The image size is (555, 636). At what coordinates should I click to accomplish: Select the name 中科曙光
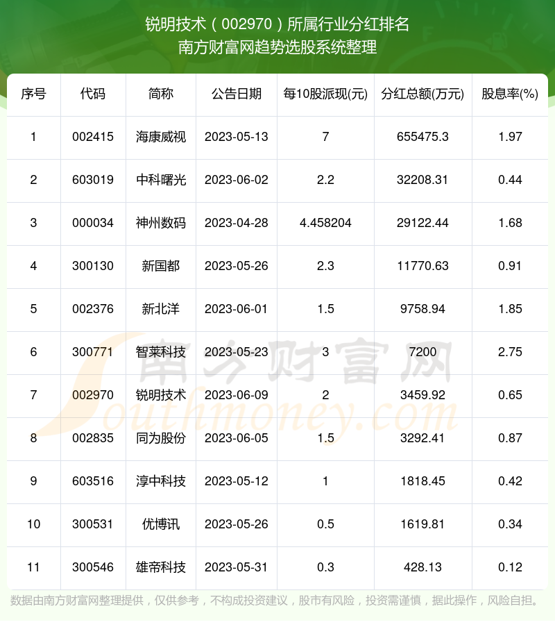(x=160, y=180)
